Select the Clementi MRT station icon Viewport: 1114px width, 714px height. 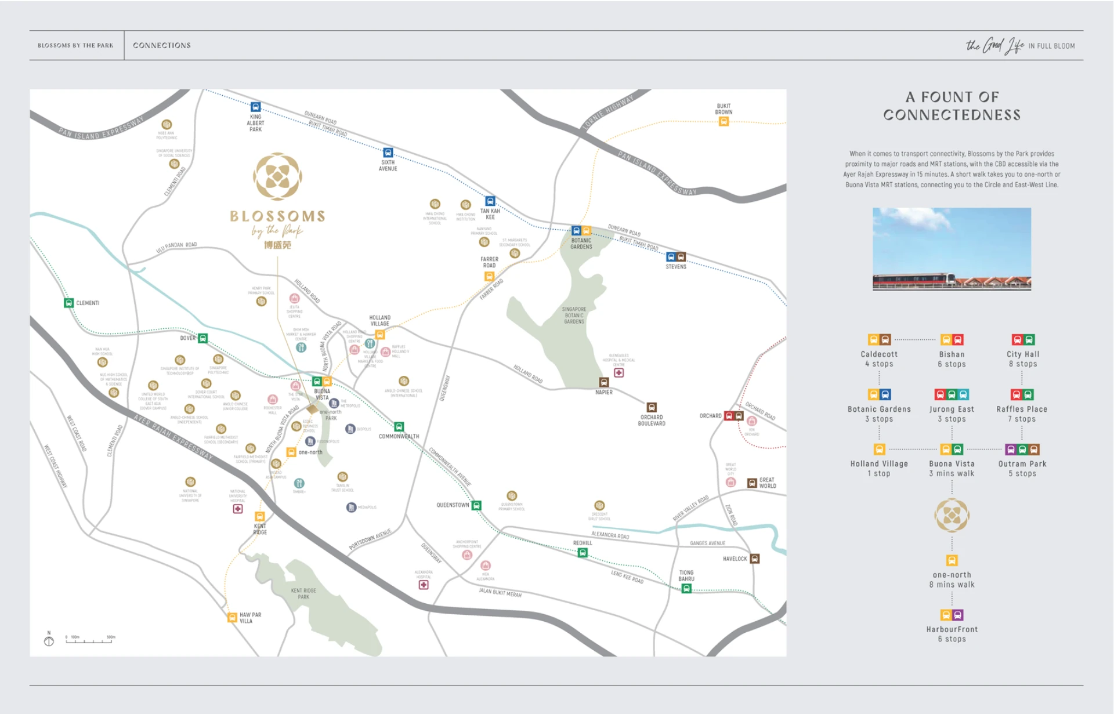[68, 303]
